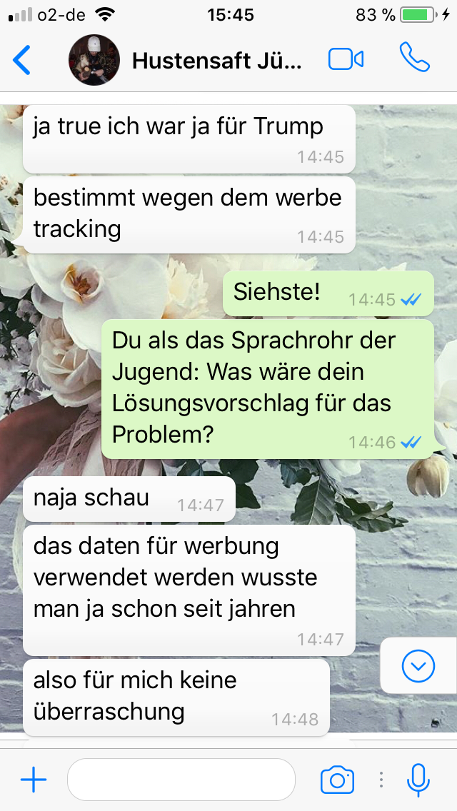
Task: Tap the microphone to record voice message
Action: point(418,780)
